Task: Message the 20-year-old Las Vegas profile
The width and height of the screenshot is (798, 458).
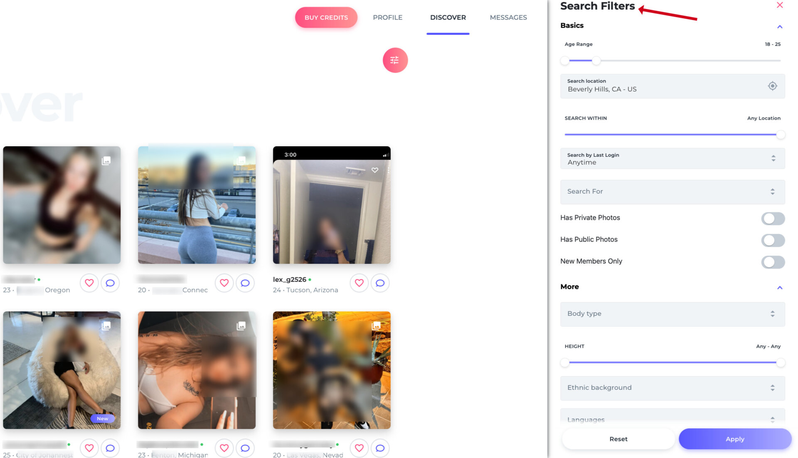Action: point(380,448)
